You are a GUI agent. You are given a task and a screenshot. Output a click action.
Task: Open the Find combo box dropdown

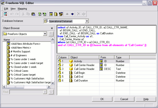click(x=45, y=92)
